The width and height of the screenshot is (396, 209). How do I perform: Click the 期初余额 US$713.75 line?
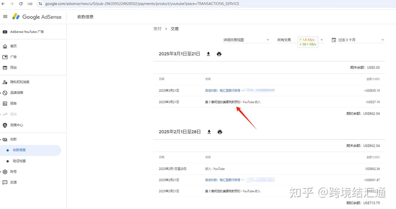[363, 203]
